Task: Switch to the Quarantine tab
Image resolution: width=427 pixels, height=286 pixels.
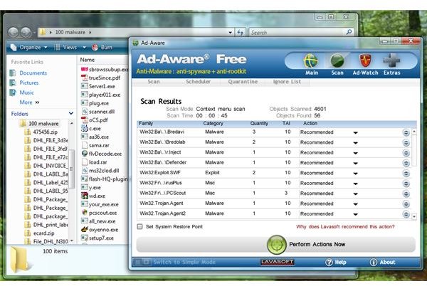Action: 243,82
